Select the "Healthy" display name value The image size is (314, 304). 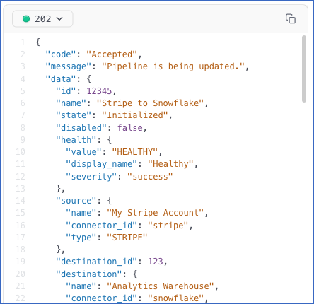click(170, 164)
